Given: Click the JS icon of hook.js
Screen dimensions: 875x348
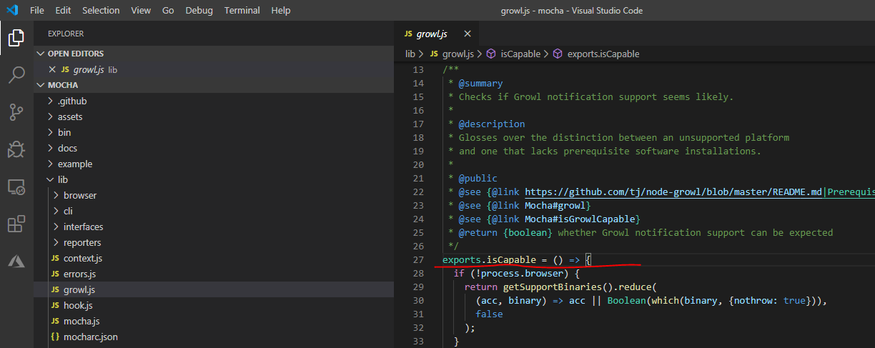Looking at the screenshot, I should pos(56,305).
